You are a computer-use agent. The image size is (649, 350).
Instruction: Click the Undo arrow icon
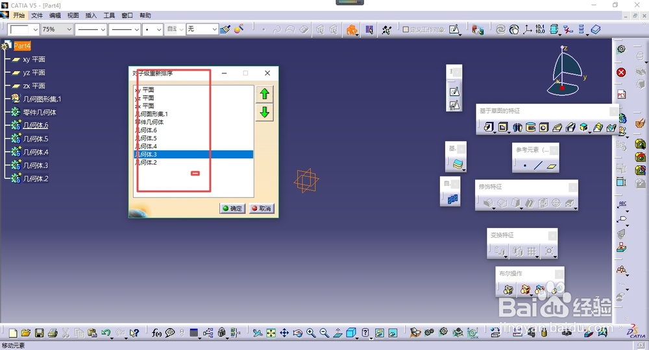pyautogui.click(x=106, y=332)
